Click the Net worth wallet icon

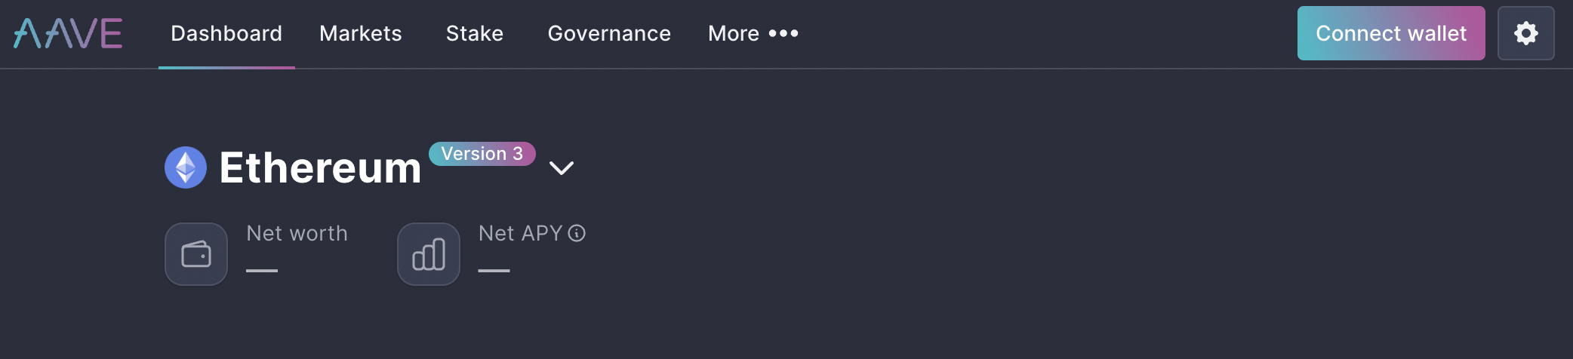click(x=196, y=254)
